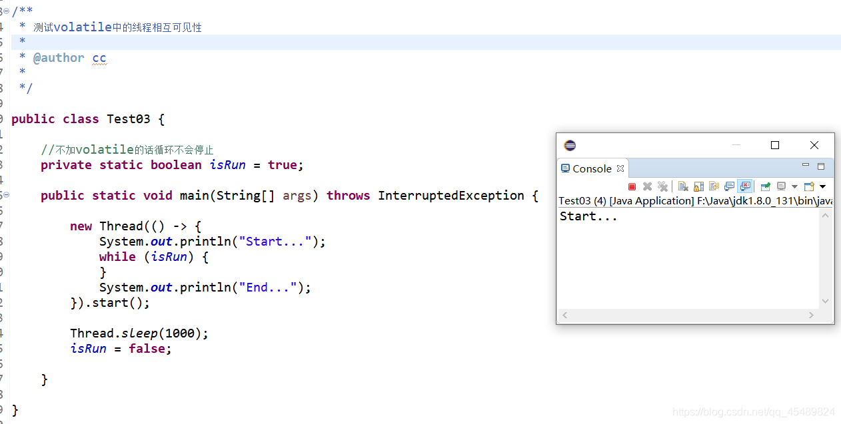Click Javadoc line '测试volatile中的线程相互可见性'

pyautogui.click(x=117, y=27)
